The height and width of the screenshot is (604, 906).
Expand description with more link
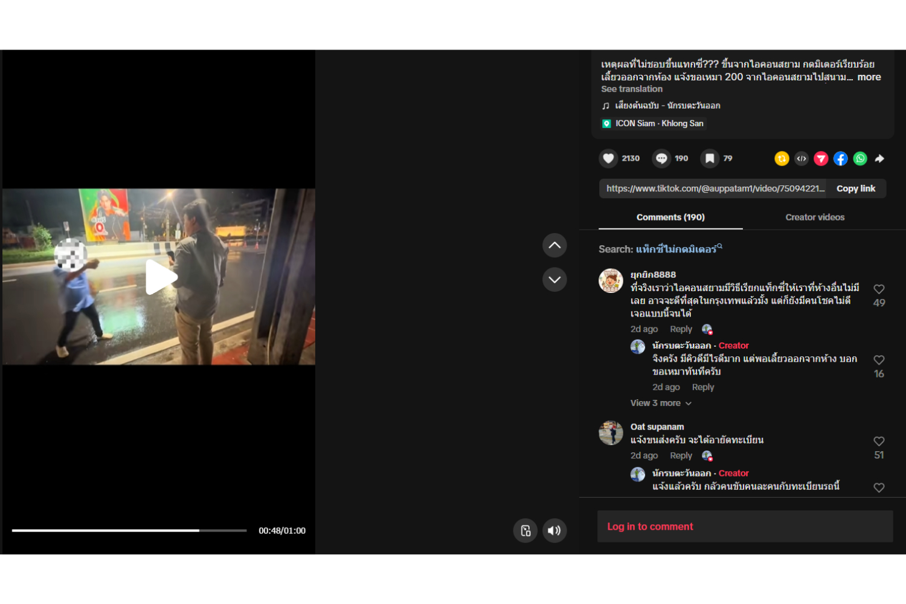[869, 77]
